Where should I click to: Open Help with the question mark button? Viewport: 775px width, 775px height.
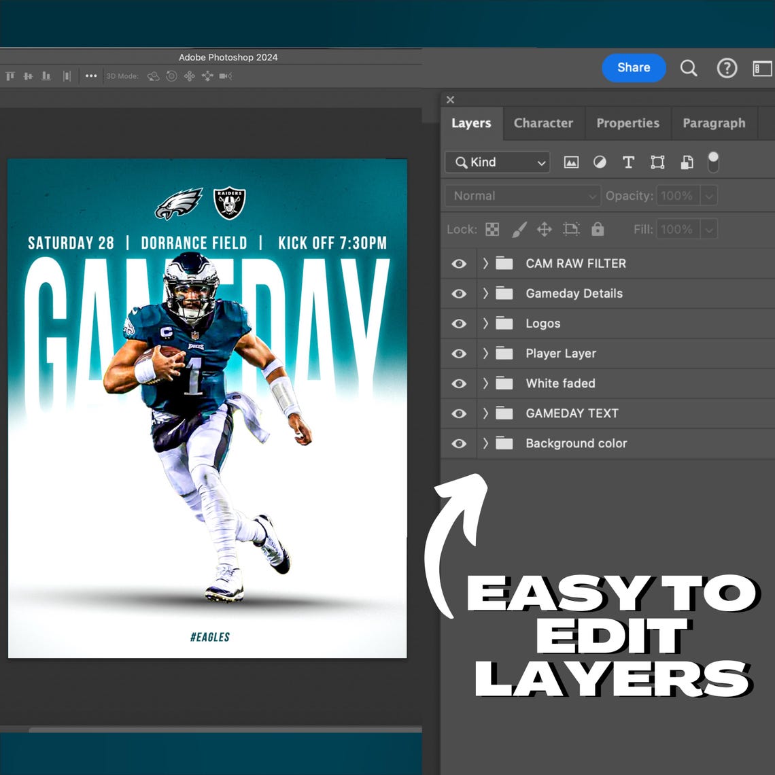point(727,68)
